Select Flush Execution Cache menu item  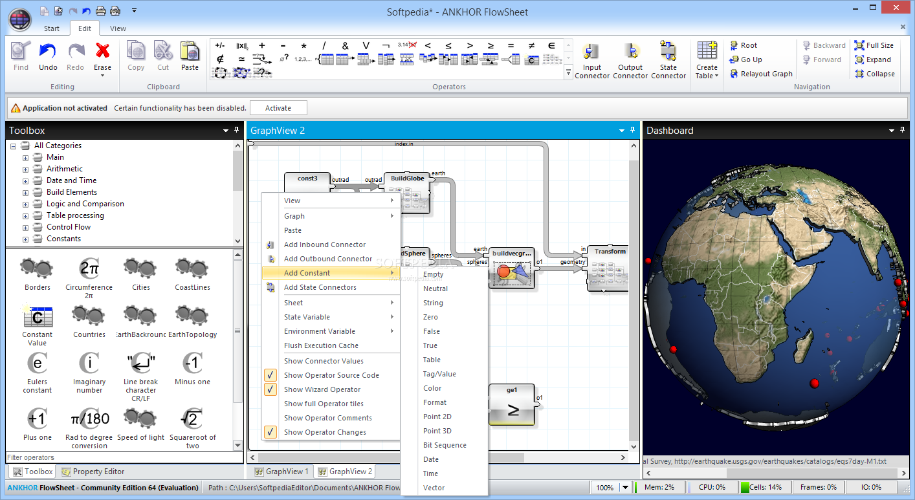pos(331,345)
